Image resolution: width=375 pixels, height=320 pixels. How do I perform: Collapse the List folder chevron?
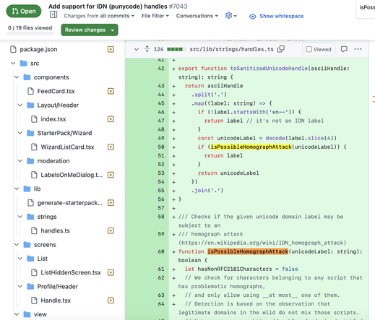coord(20,259)
